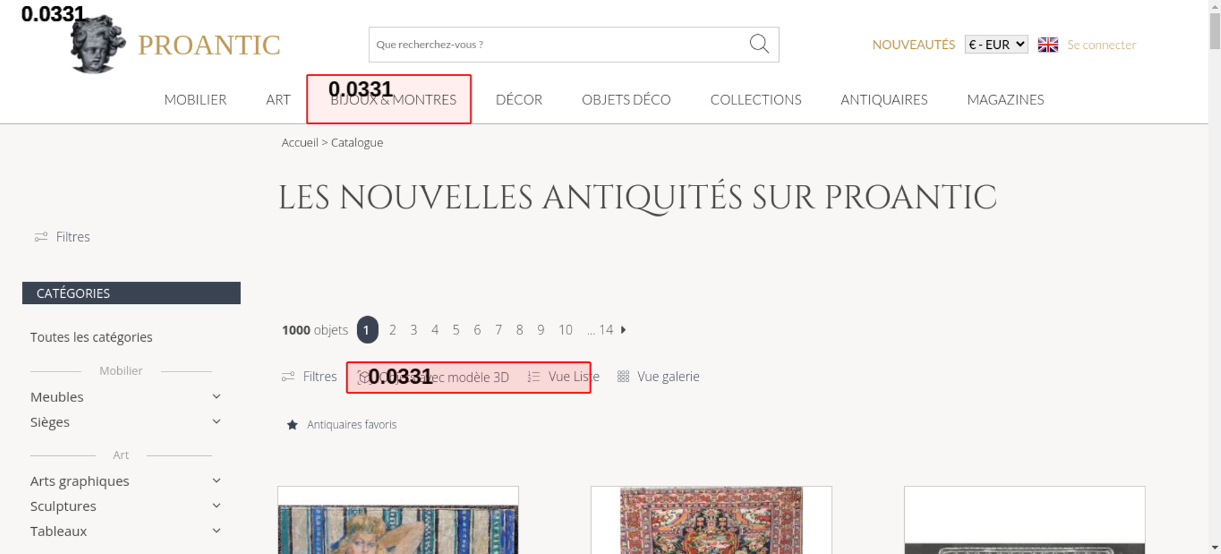Screen dimensions: 1221x554
Task: Go to page 2
Action: (393, 330)
